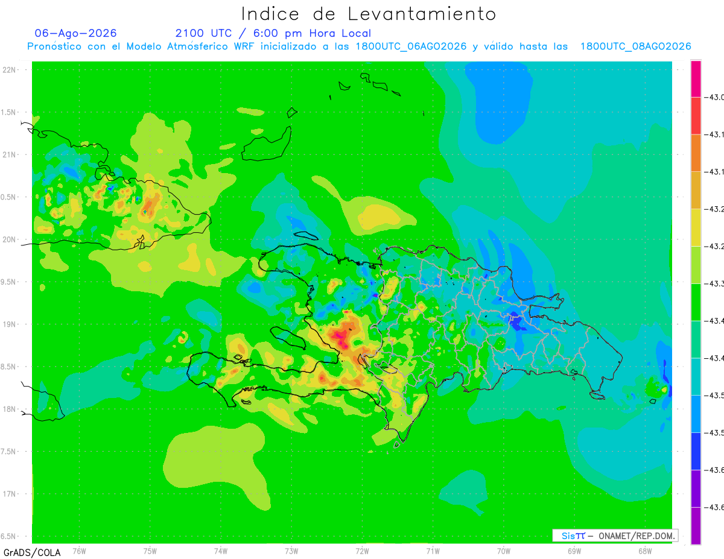Click the '73W' longitude label

click(x=291, y=551)
